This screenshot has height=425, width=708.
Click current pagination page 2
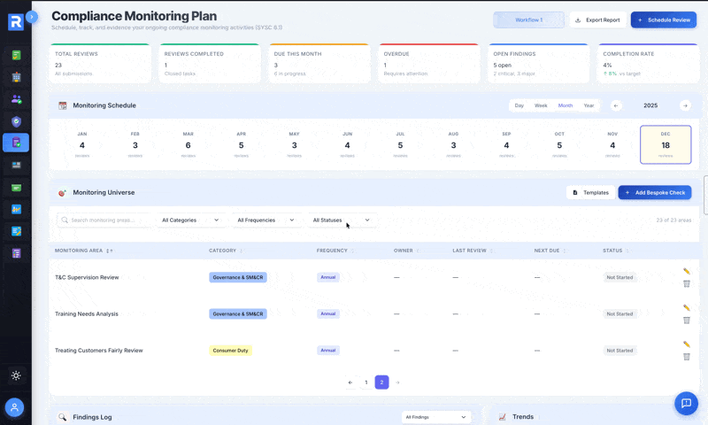tap(381, 382)
